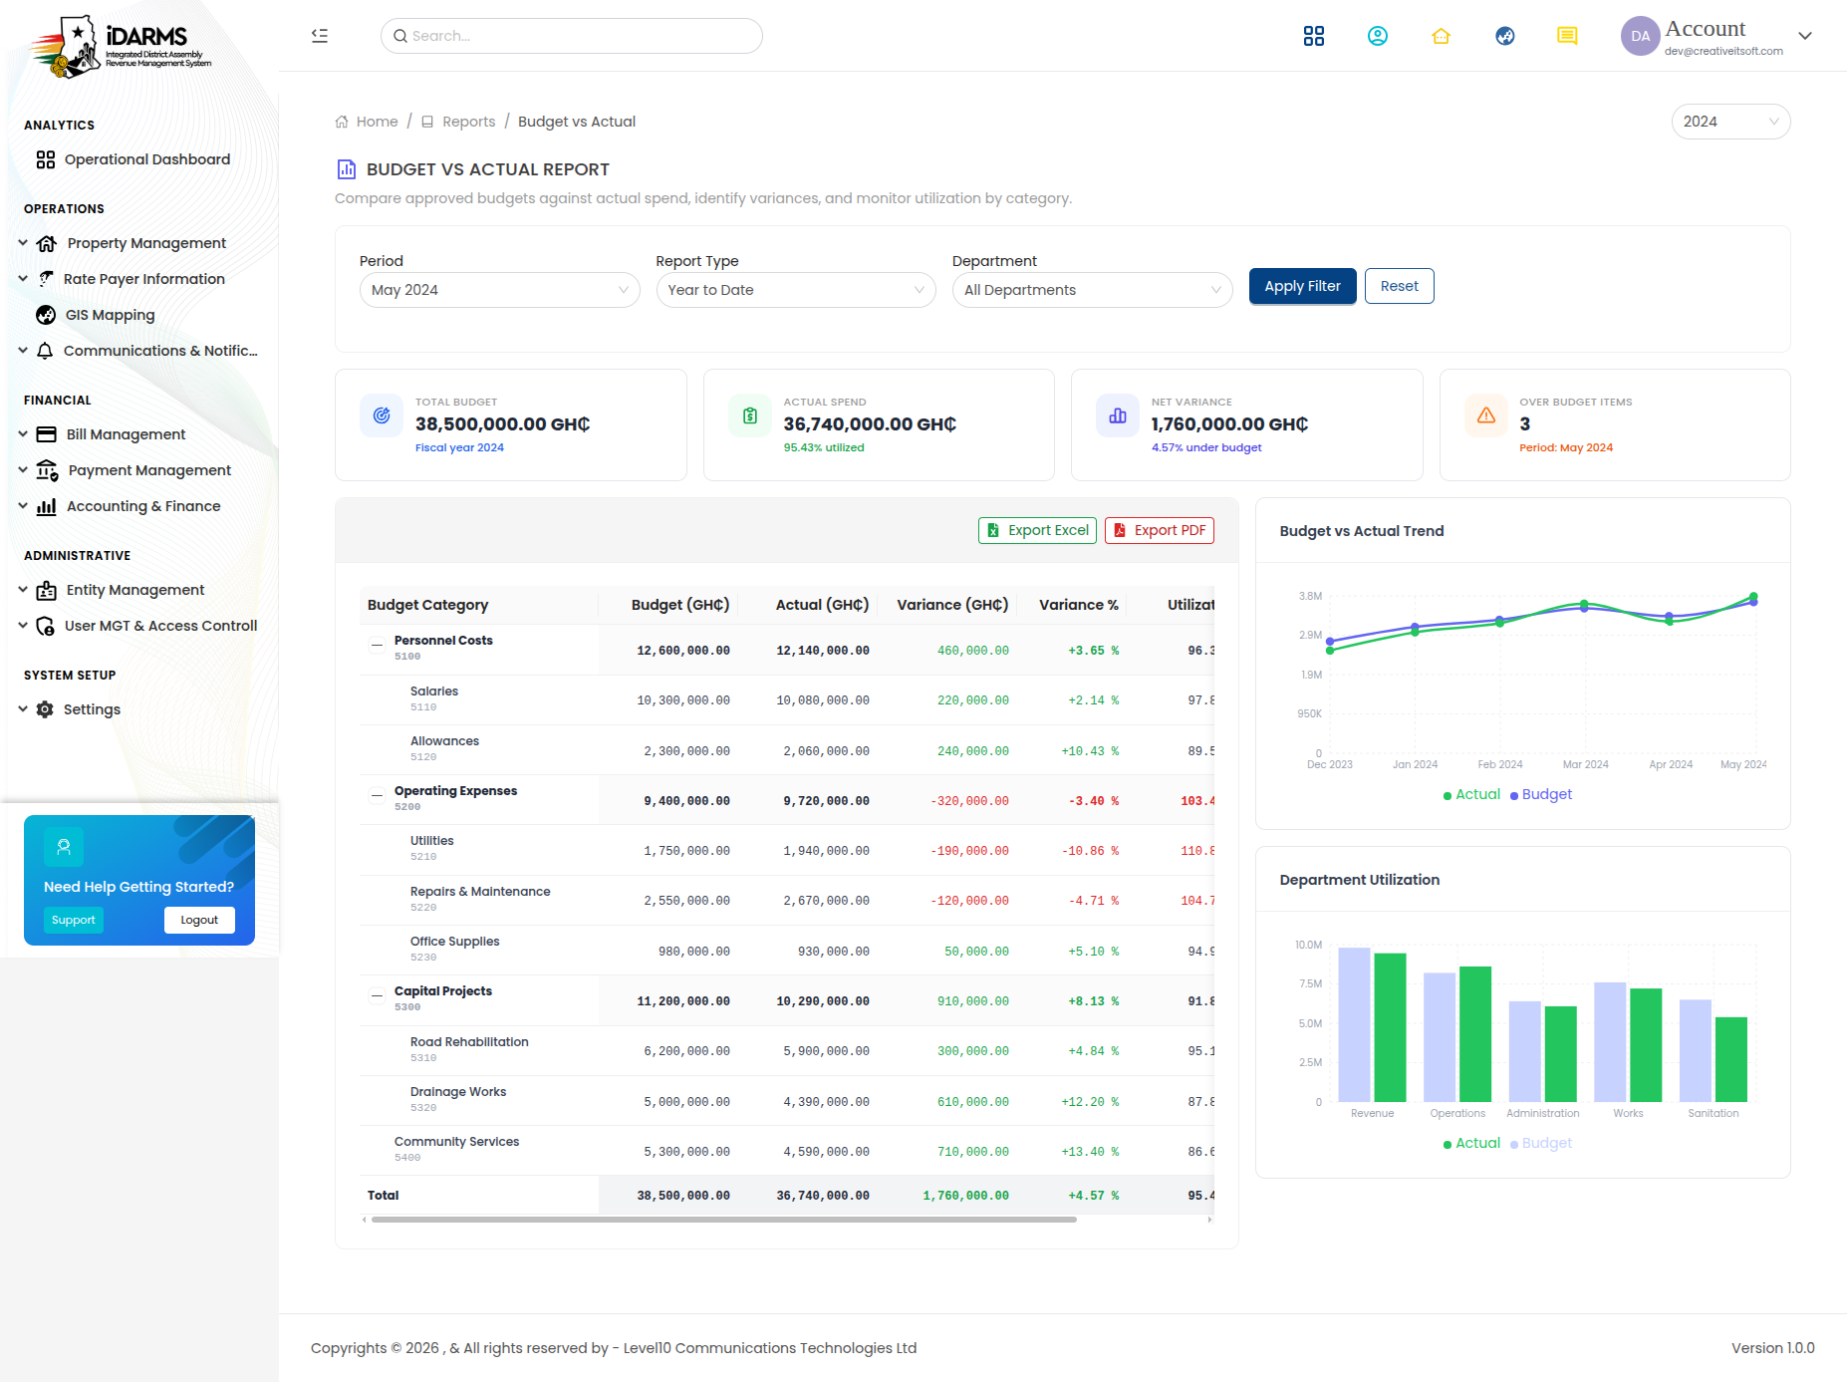
Task: Click the Support button in help card
Action: tap(74, 920)
